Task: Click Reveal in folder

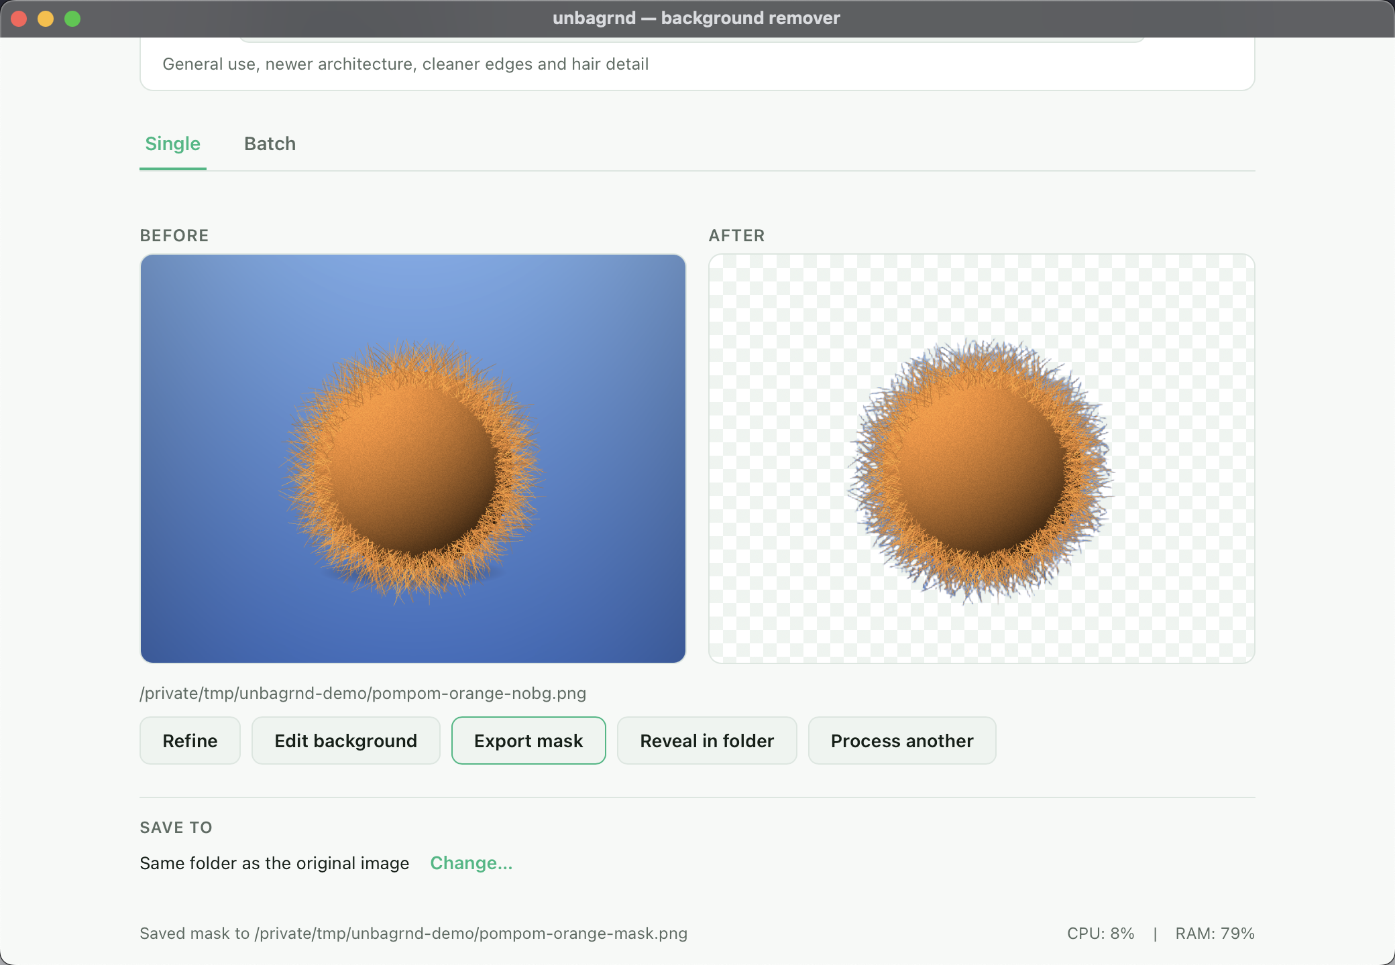Action: pos(707,741)
